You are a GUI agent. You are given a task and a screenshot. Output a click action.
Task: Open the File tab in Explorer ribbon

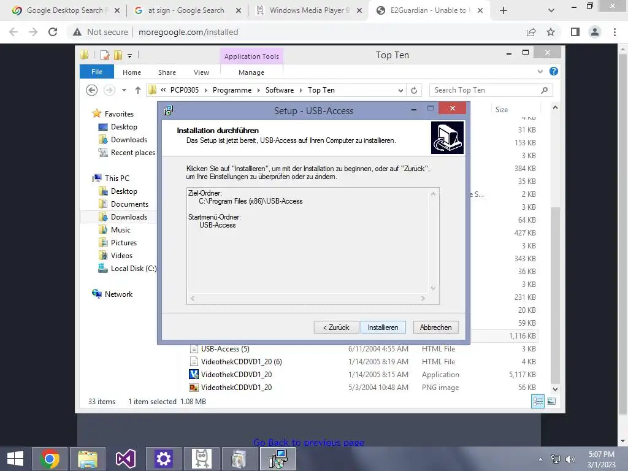[x=96, y=72]
